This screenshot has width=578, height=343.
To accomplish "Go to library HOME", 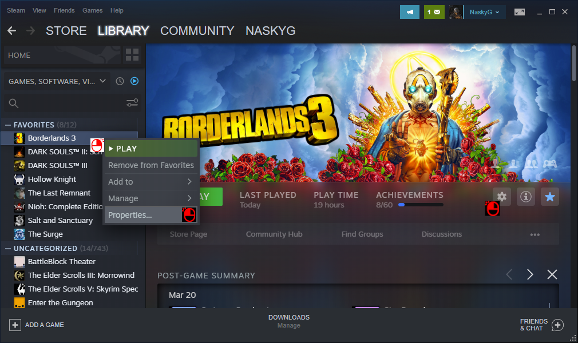I will [x=62, y=55].
